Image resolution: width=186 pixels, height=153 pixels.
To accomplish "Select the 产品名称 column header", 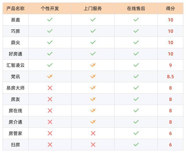I will [16, 9].
